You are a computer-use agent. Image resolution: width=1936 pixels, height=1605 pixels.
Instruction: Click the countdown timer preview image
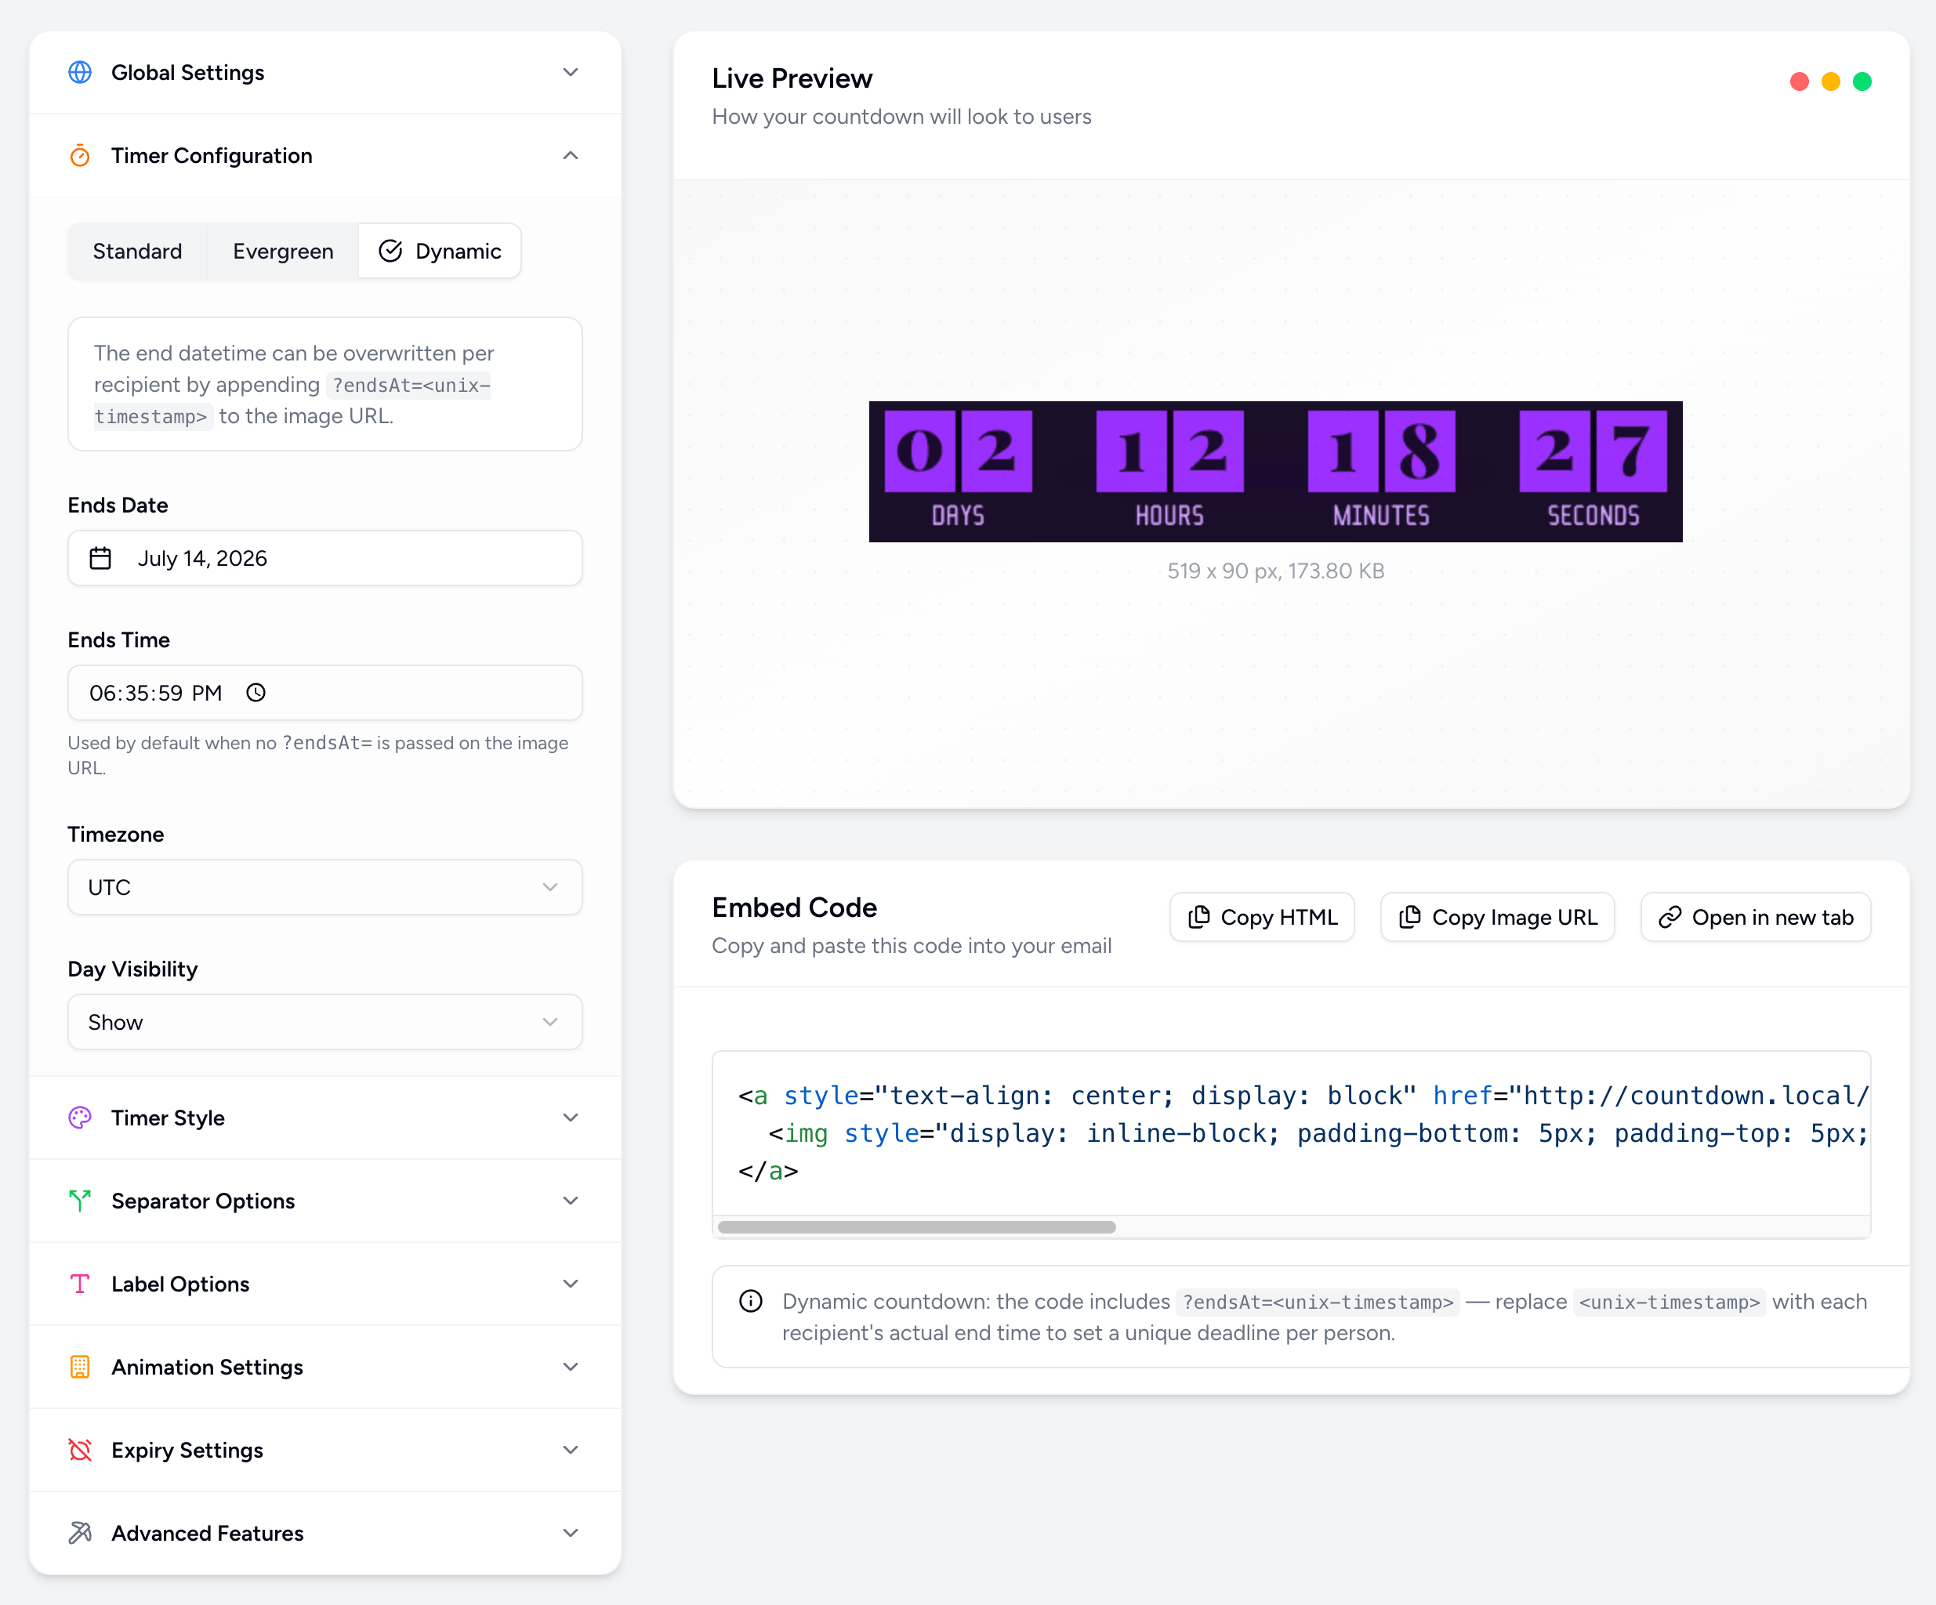click(1275, 471)
